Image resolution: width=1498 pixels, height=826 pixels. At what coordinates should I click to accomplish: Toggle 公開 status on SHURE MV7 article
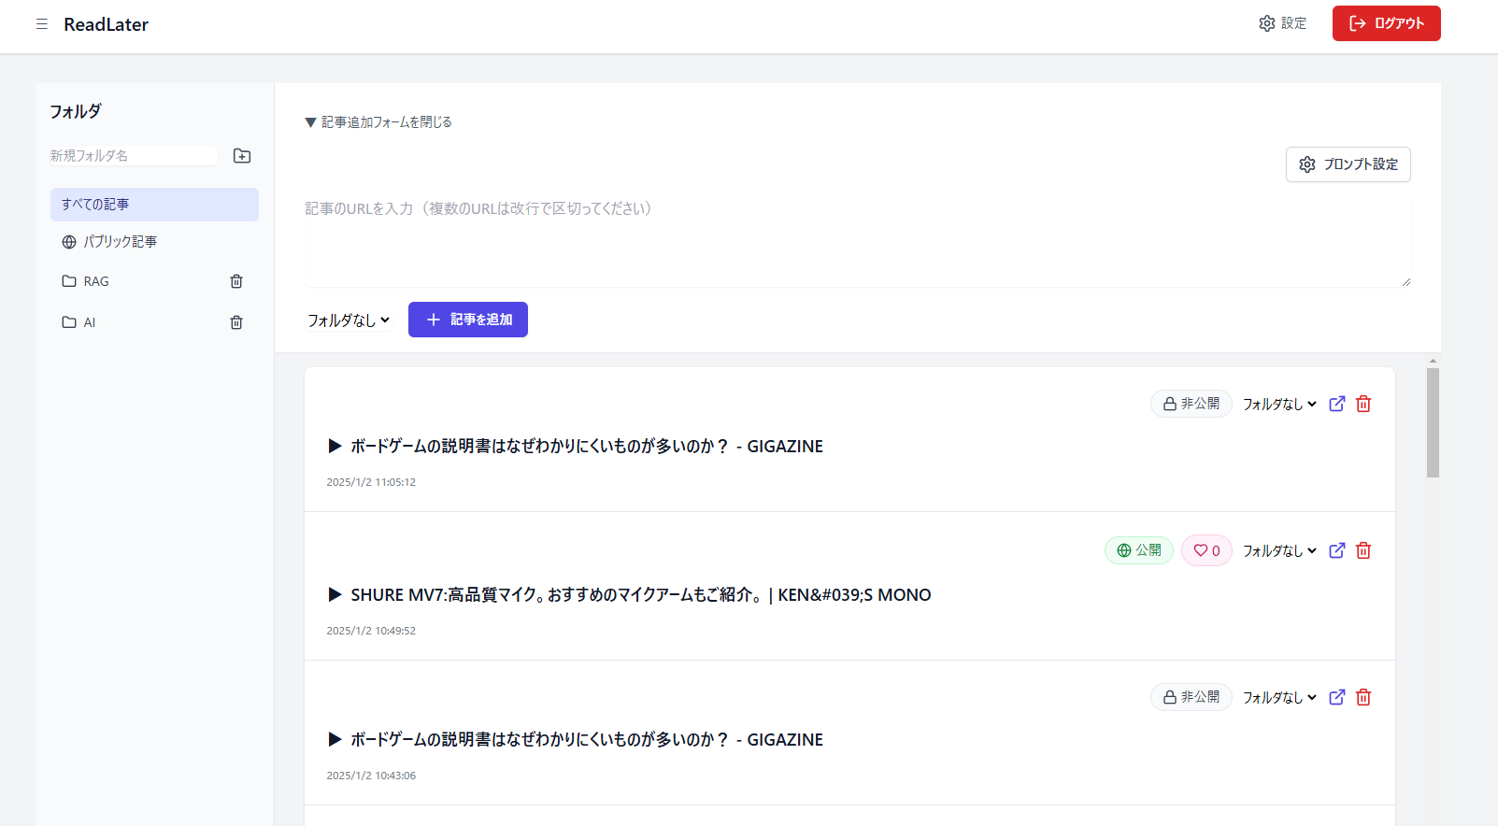coord(1138,550)
